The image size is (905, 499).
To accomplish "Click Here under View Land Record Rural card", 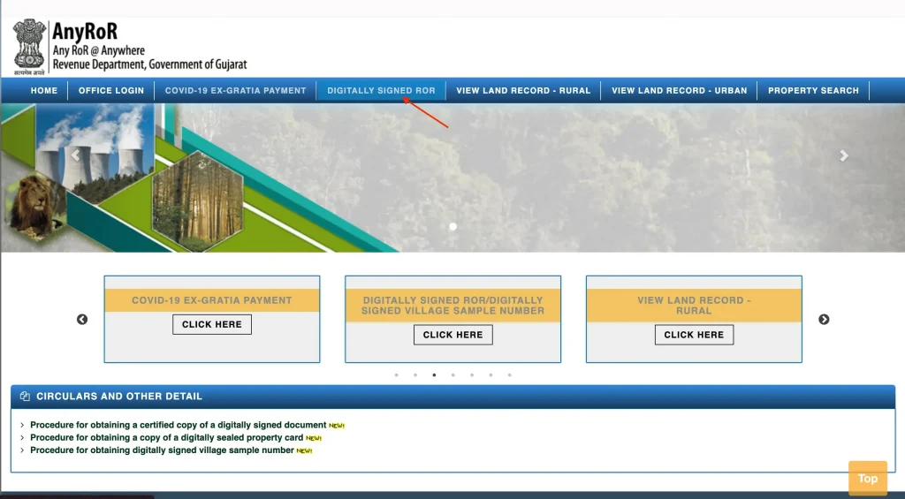I will pos(694,335).
